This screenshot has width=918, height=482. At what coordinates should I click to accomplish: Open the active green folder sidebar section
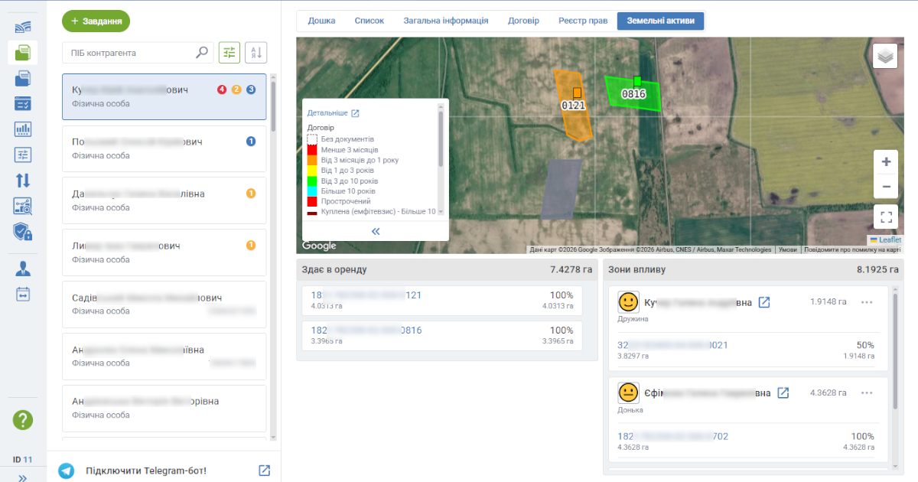[23, 53]
